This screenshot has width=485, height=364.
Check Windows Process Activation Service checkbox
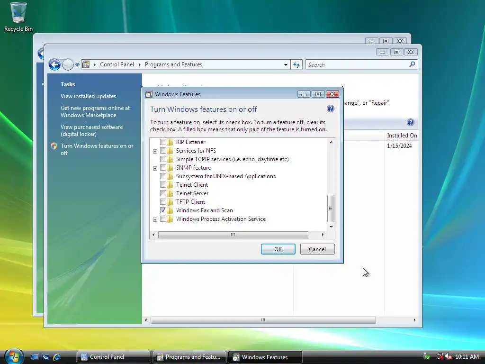tap(163, 219)
